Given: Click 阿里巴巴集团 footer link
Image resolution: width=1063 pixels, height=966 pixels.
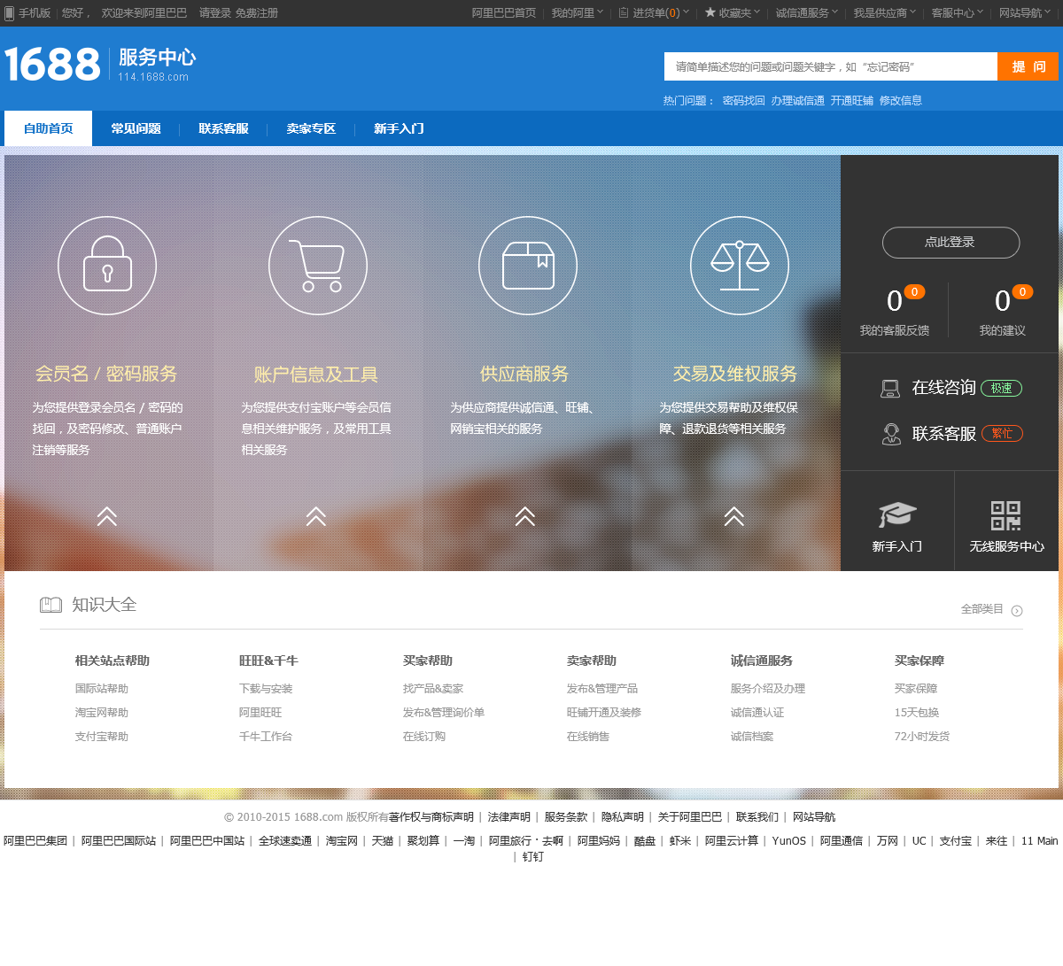Looking at the screenshot, I should [35, 841].
